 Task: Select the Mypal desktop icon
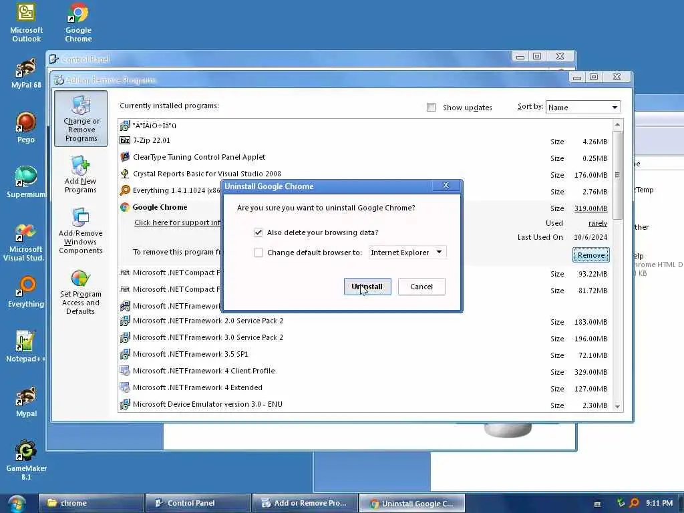point(26,401)
